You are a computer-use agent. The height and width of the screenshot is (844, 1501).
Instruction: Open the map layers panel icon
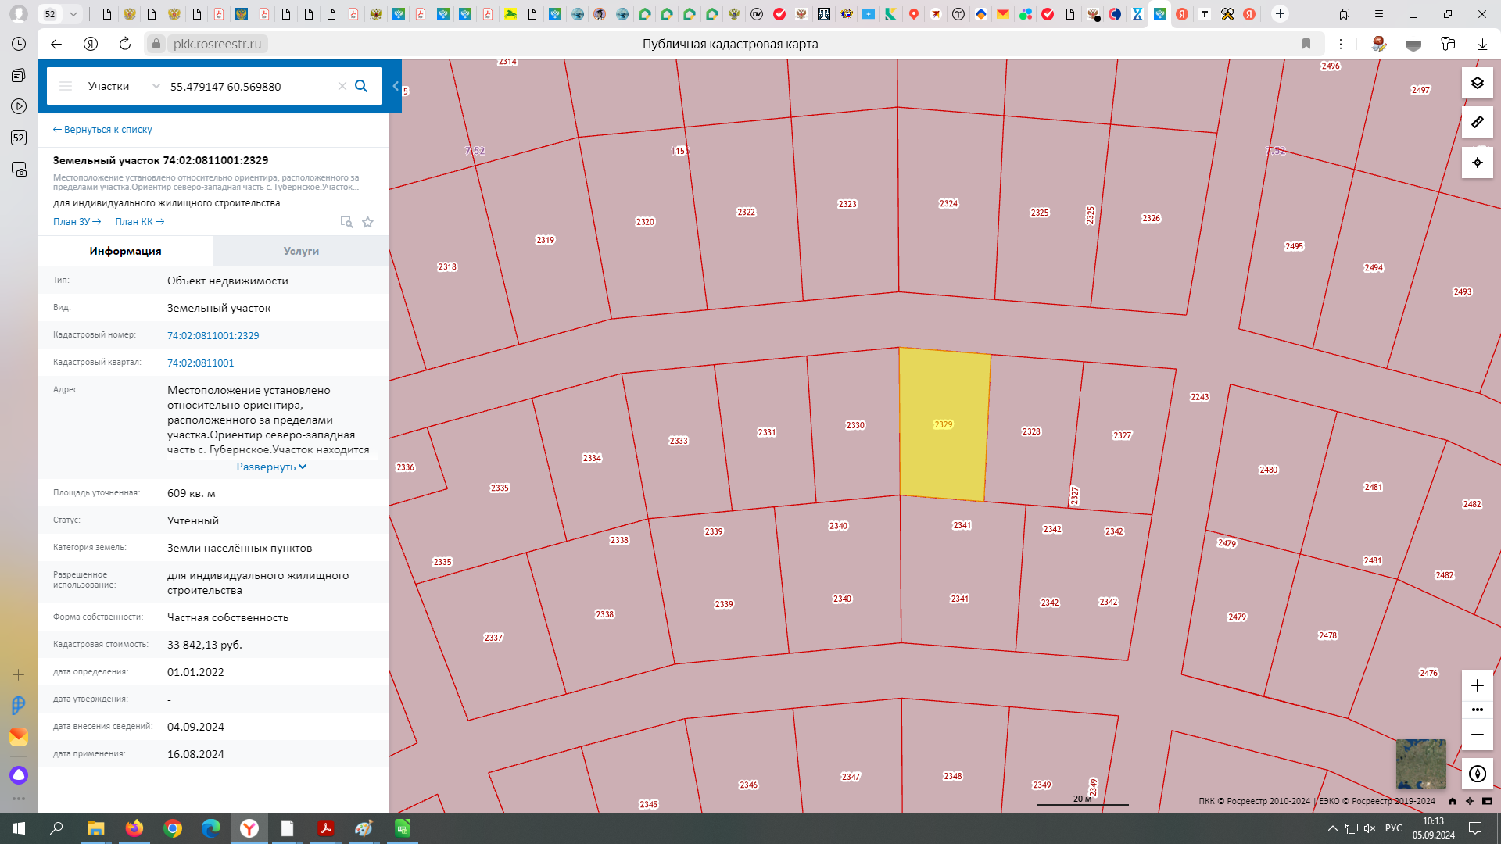point(1477,83)
